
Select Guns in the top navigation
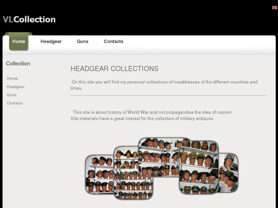coord(83,42)
